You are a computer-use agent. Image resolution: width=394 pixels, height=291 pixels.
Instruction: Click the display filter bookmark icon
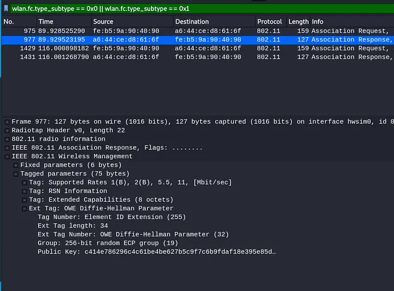tap(5, 8)
